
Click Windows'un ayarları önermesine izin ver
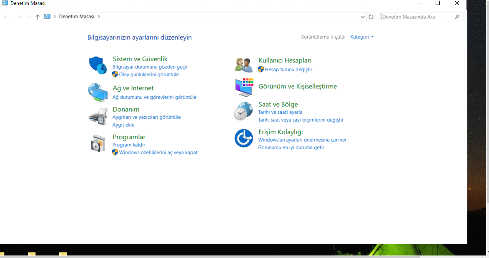click(303, 140)
